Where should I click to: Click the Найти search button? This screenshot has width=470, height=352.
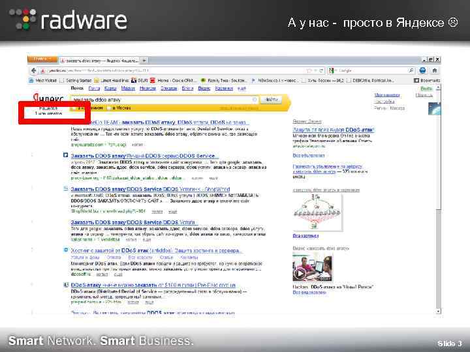click(x=271, y=99)
